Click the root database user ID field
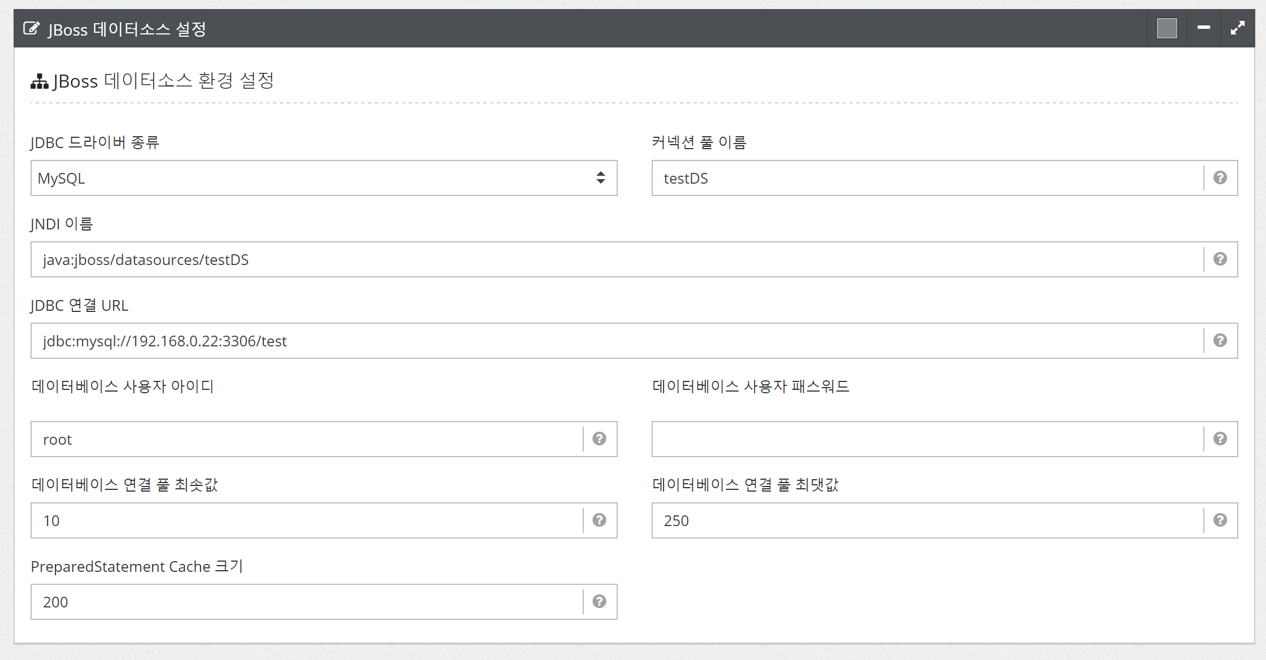1266x660 pixels. pos(305,439)
